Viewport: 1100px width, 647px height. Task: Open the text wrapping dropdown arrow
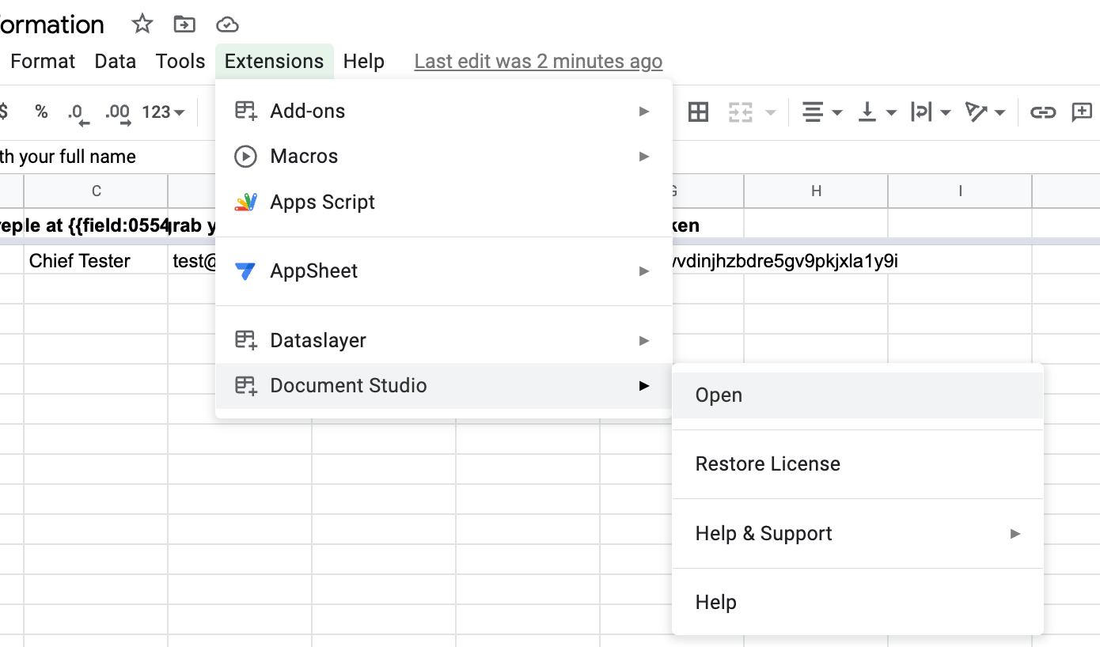(945, 113)
